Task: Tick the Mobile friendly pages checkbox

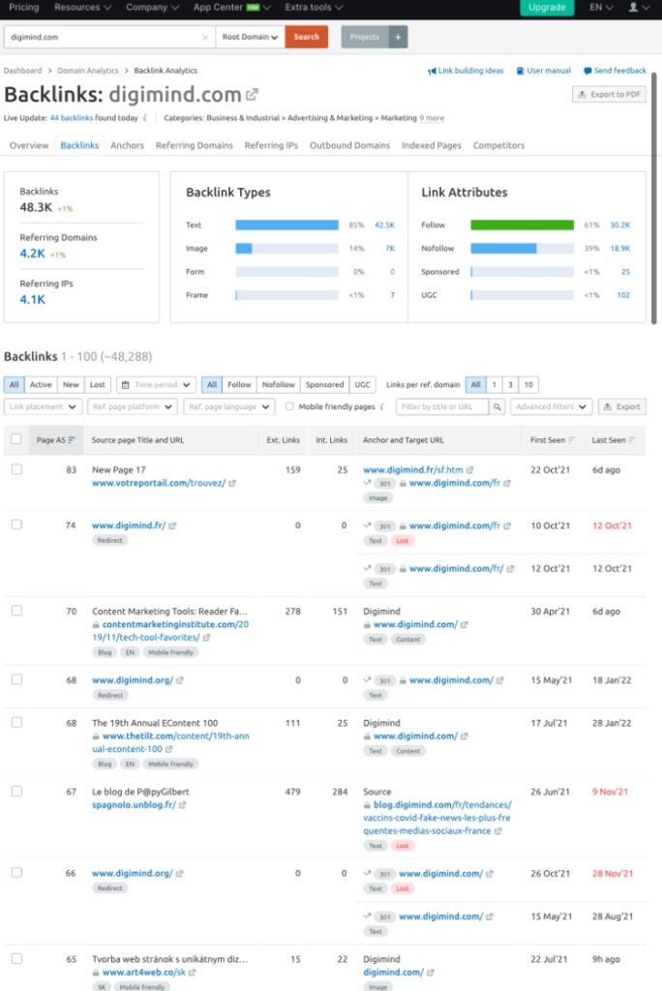Action: coord(289,406)
